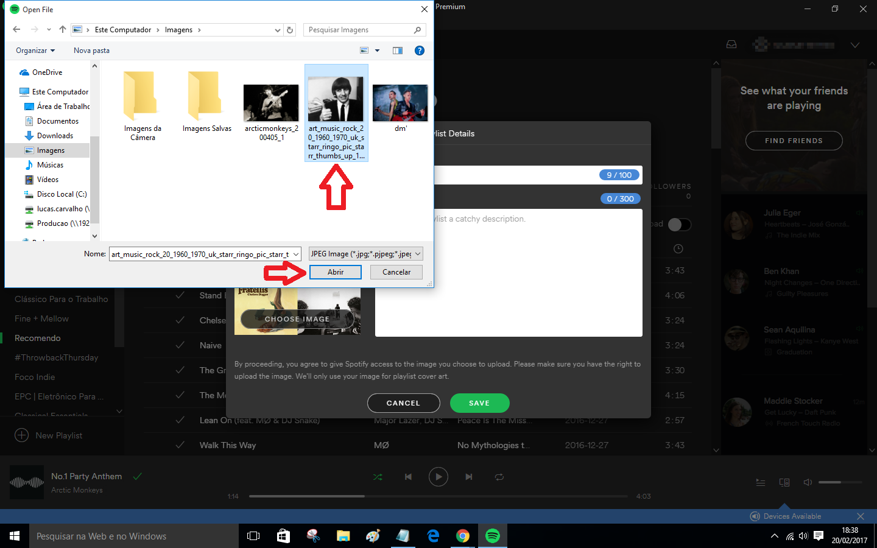Select Documentos in navigation pane
The height and width of the screenshot is (548, 877).
pos(58,121)
